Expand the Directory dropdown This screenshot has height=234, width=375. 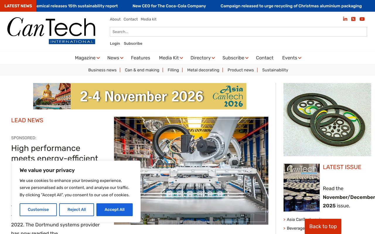pyautogui.click(x=201, y=58)
